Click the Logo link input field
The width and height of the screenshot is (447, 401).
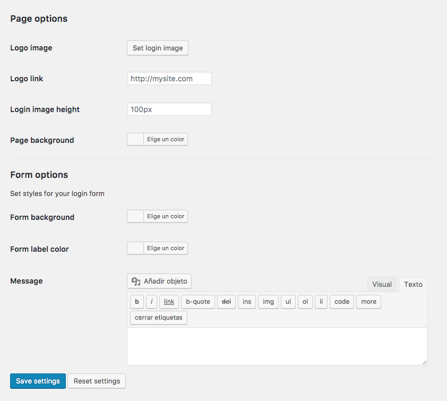point(169,78)
